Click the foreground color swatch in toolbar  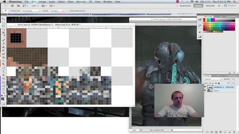3,99
